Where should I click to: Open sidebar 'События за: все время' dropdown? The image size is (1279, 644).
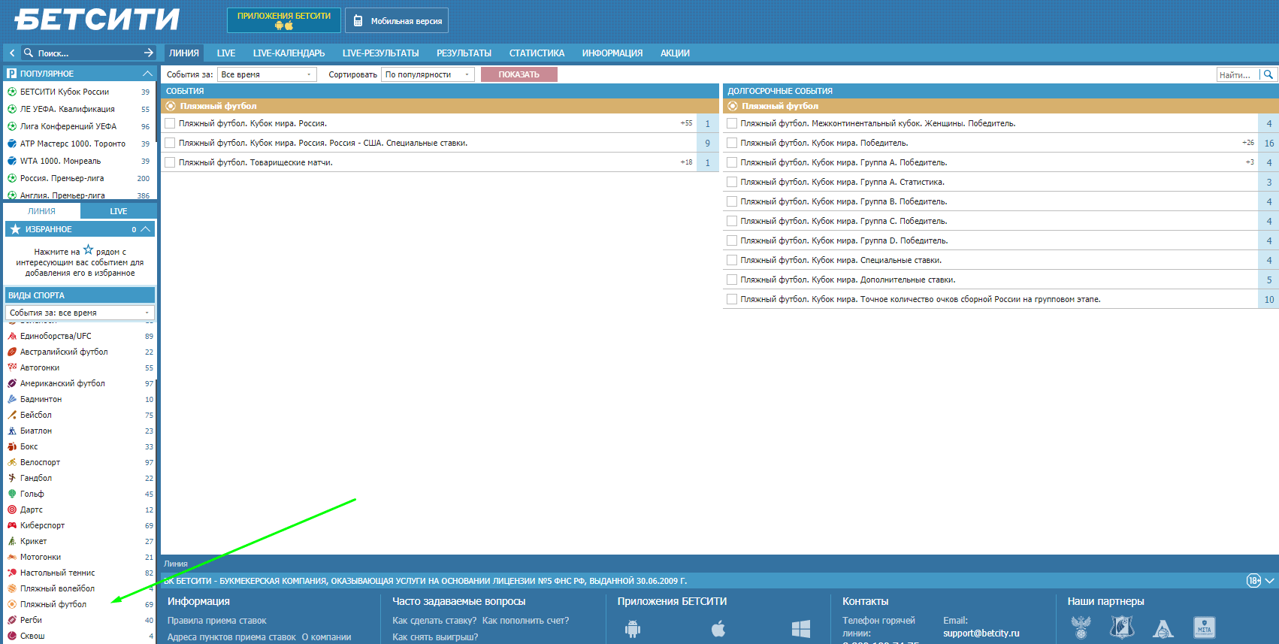click(80, 313)
